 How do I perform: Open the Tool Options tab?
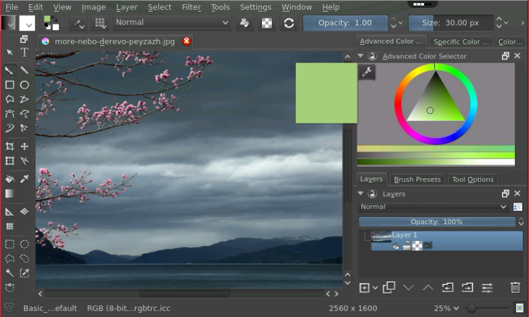coord(472,179)
